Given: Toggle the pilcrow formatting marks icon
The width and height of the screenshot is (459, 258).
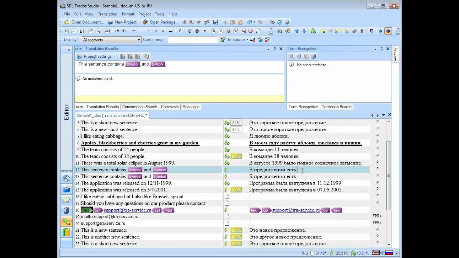Looking at the screenshot, I should [371, 31].
